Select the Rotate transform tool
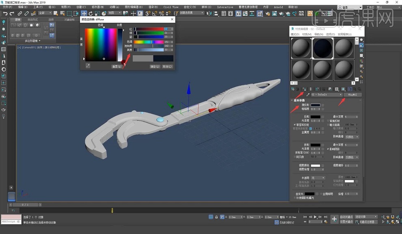The image size is (402, 234). pos(91,13)
